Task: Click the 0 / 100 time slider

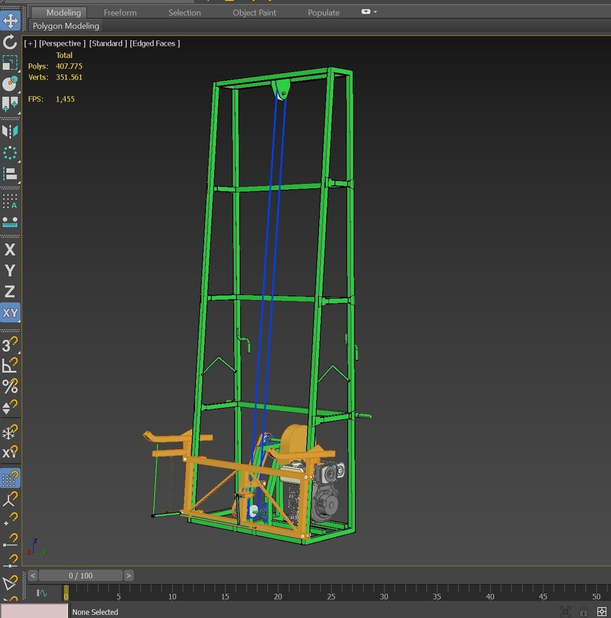Action: click(81, 576)
